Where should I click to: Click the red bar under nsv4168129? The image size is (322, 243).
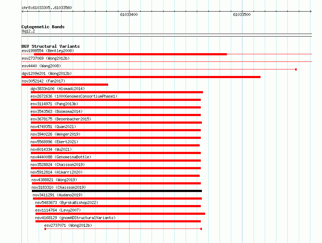(118, 221)
